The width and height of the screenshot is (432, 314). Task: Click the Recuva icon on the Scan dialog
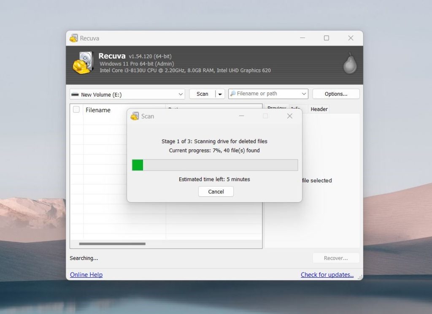point(135,116)
